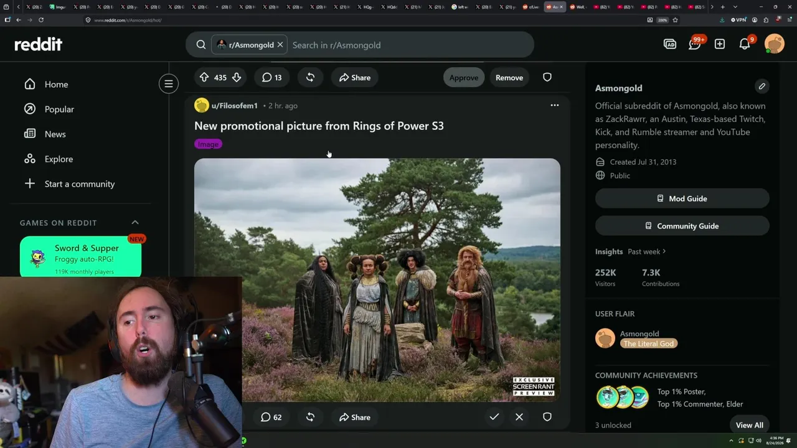Go to Home in the sidebar
Screen dimensions: 797x448
[x=56, y=84]
